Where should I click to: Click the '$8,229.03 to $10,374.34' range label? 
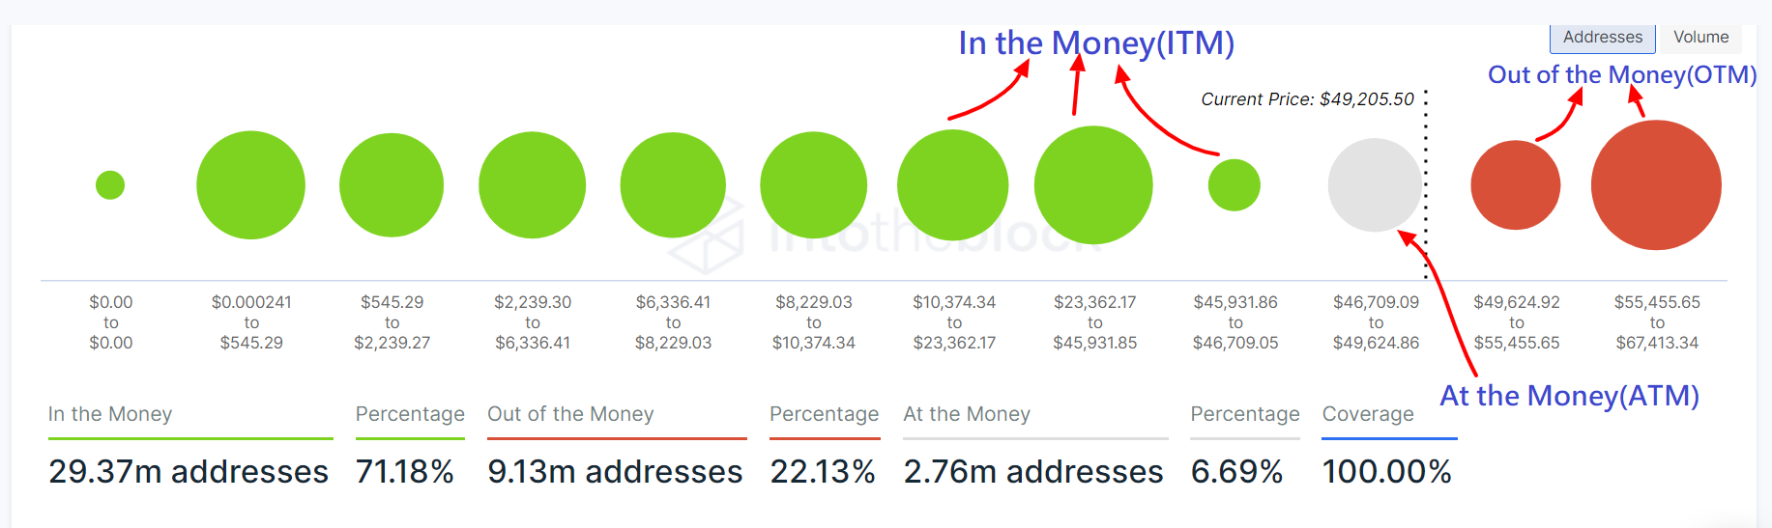(x=814, y=322)
